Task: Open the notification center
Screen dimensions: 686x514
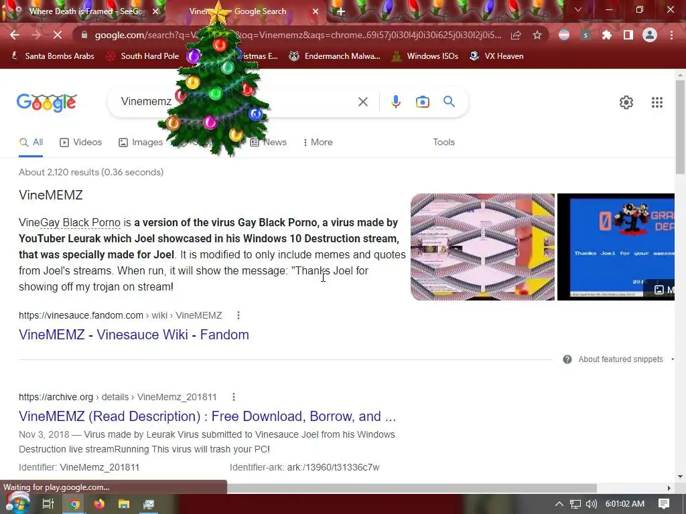Action: pyautogui.click(x=664, y=504)
